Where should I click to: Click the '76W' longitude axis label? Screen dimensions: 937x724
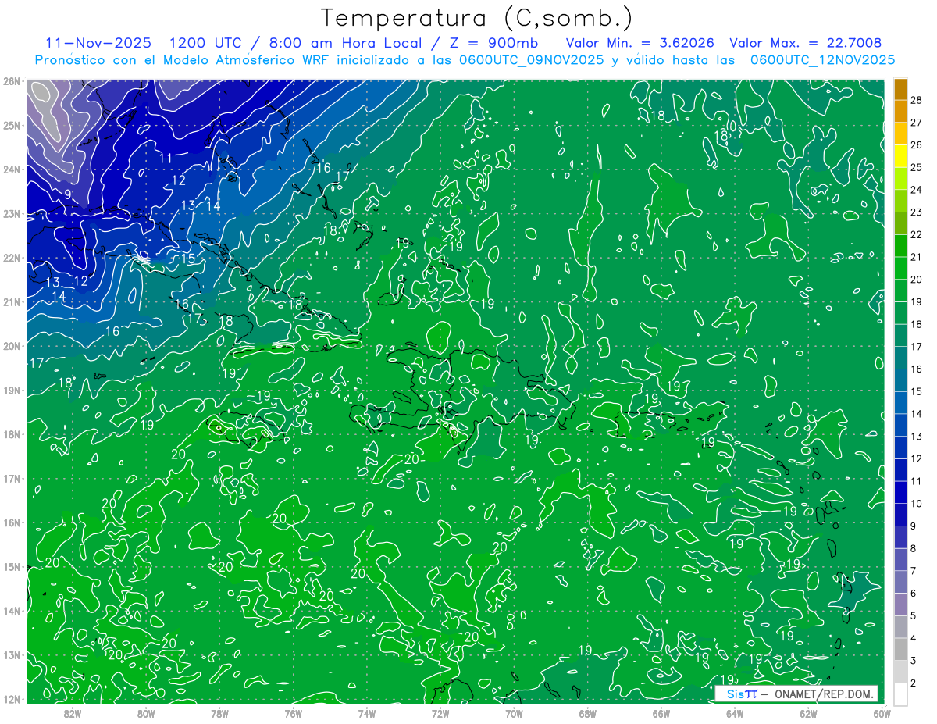point(294,712)
